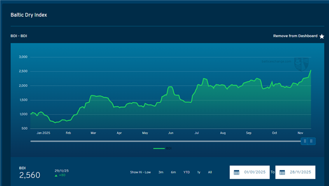Viewport: 329px width, 186px height.
Task: Edit the end date field 28/11/2025
Action: [x=295, y=172]
